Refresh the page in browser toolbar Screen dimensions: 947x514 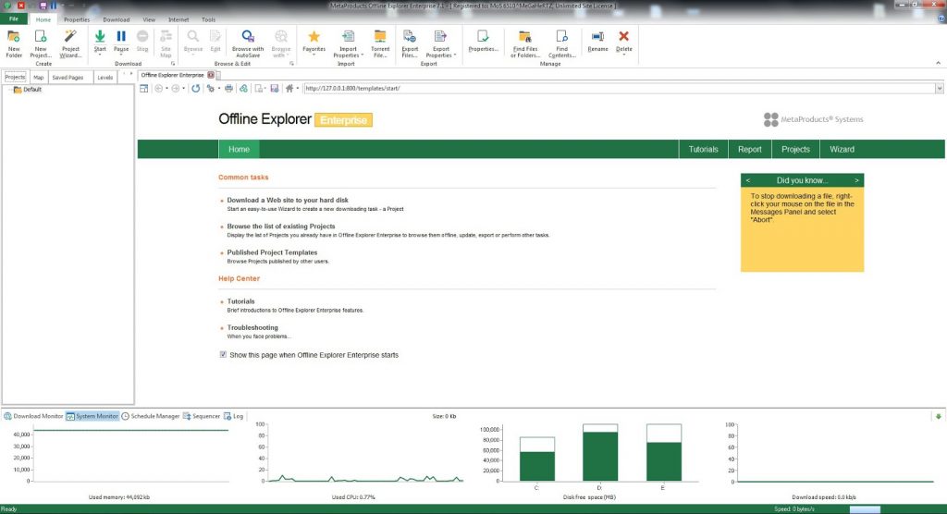(196, 88)
